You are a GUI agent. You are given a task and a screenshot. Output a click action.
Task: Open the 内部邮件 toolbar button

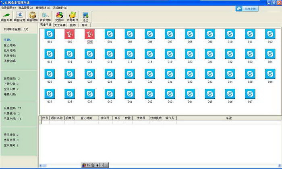tap(73, 16)
